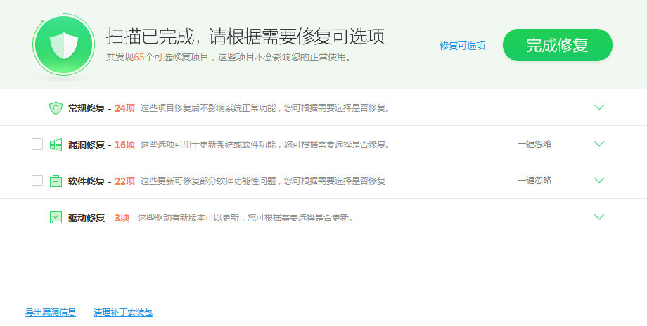This screenshot has width=647, height=326.
Task: Select the 驱动修复 category title
Action: pyautogui.click(x=86, y=218)
